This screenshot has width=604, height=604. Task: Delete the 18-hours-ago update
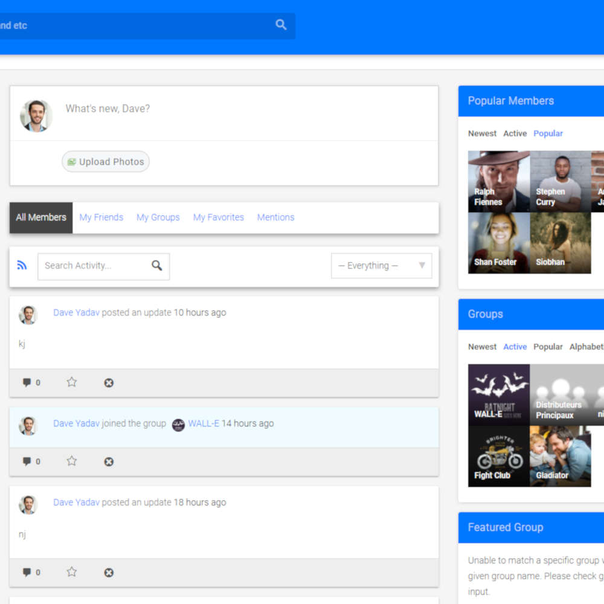coord(109,572)
